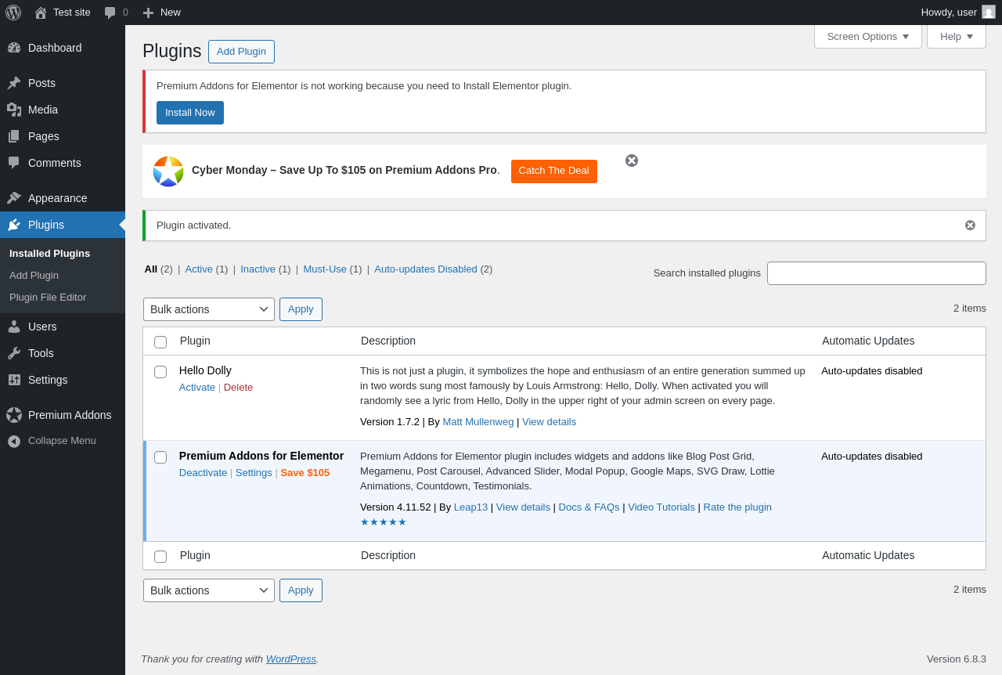1002x675 pixels.
Task: Dismiss the Cyber Monday promo banner
Action: (x=632, y=161)
